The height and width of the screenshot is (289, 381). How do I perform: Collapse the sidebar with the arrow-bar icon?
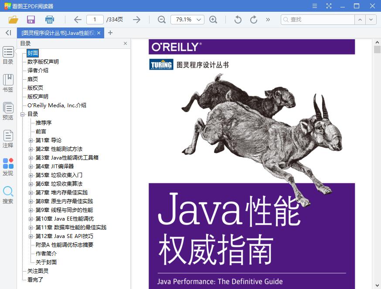[x=9, y=33]
